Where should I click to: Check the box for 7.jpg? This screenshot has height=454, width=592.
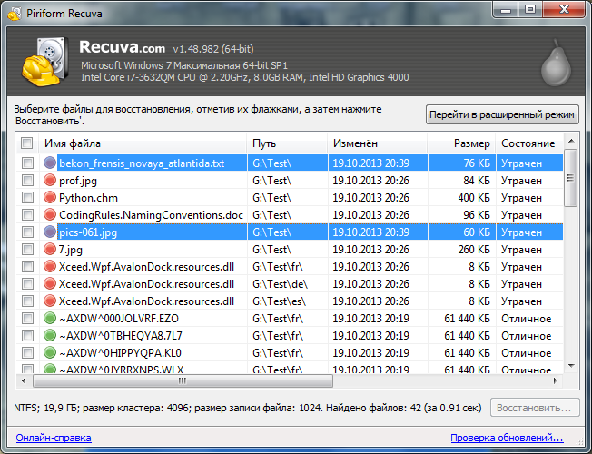27,250
